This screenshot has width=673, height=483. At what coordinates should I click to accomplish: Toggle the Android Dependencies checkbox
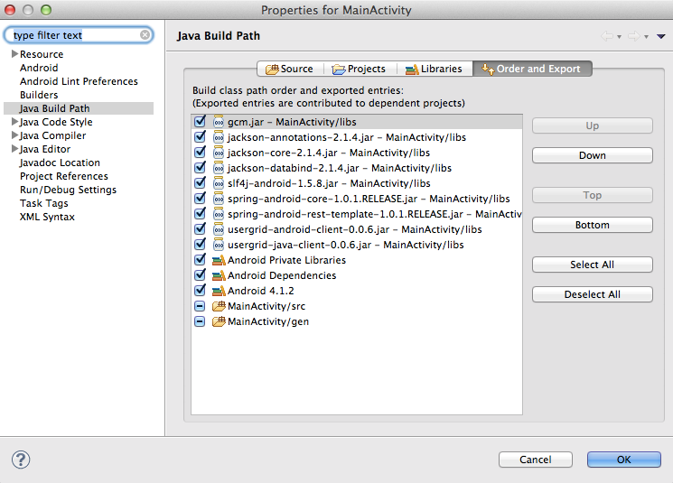200,275
